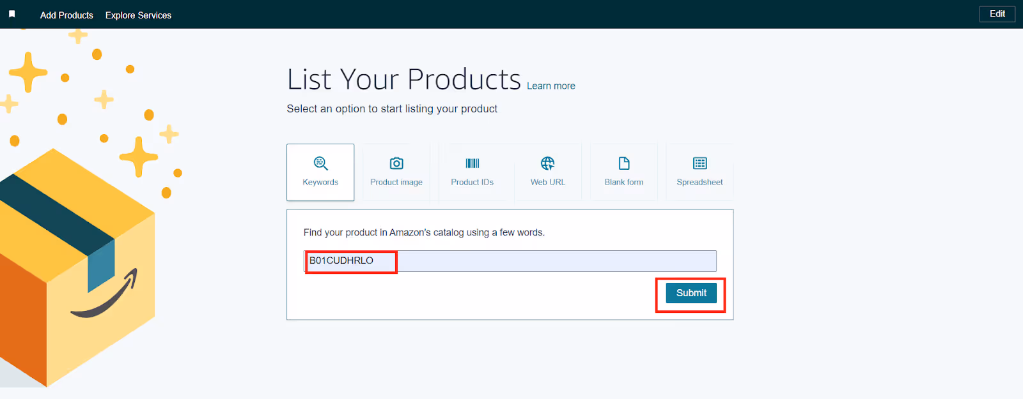
Task: Click the barcode Product IDs icon
Action: click(472, 163)
